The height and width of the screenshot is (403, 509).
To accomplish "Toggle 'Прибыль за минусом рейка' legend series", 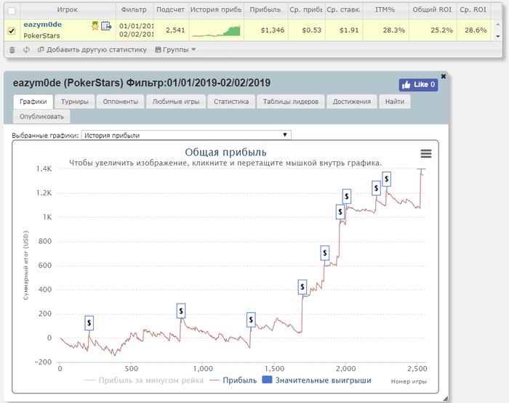I will [x=144, y=380].
